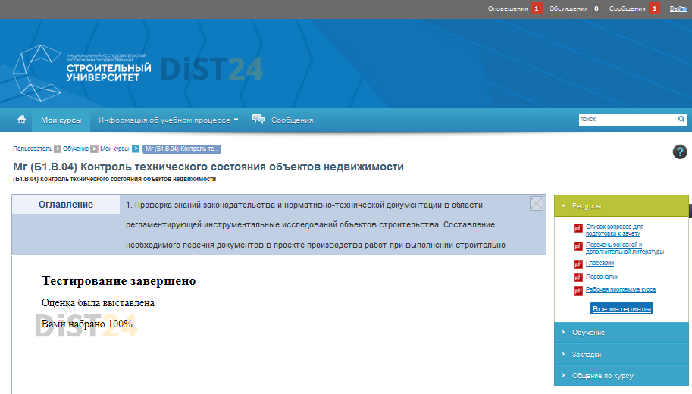Expand the Обучение section
Screen dimensions: 692x394
click(622, 333)
